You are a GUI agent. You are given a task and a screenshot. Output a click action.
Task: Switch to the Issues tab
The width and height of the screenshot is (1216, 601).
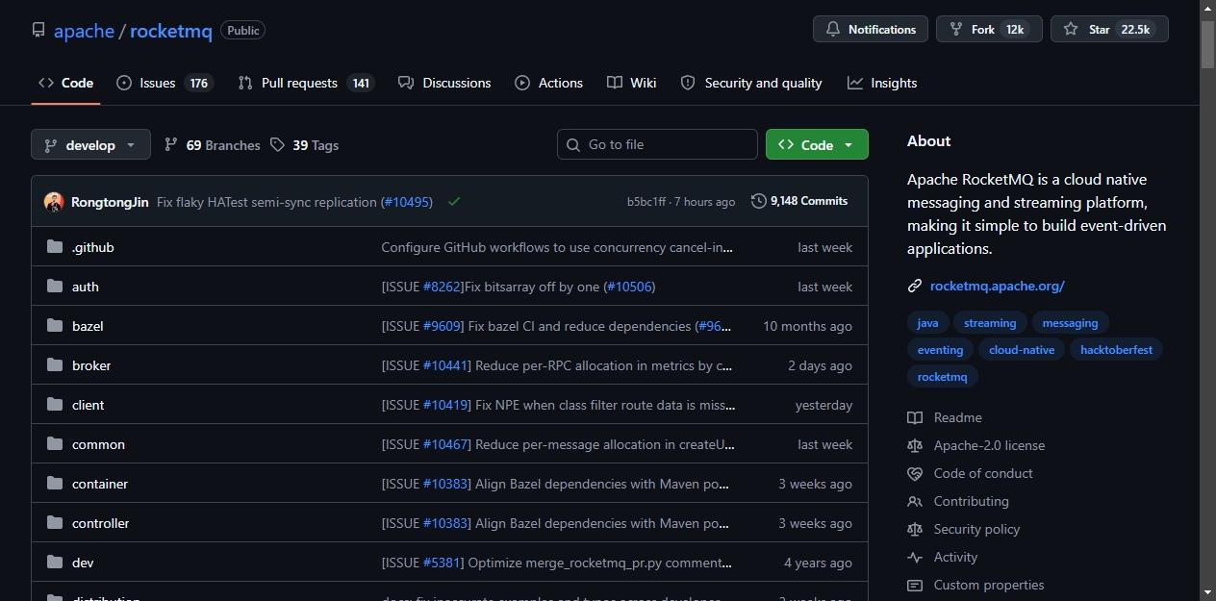pos(164,83)
